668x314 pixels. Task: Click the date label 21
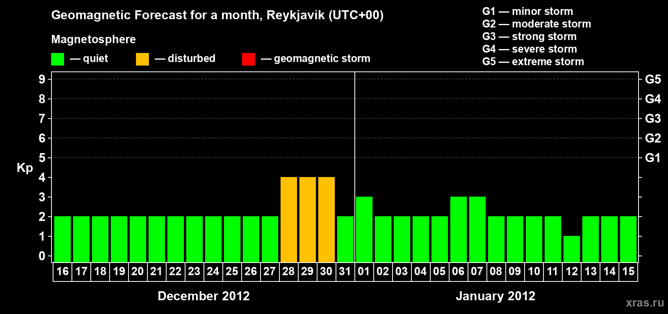(x=156, y=272)
